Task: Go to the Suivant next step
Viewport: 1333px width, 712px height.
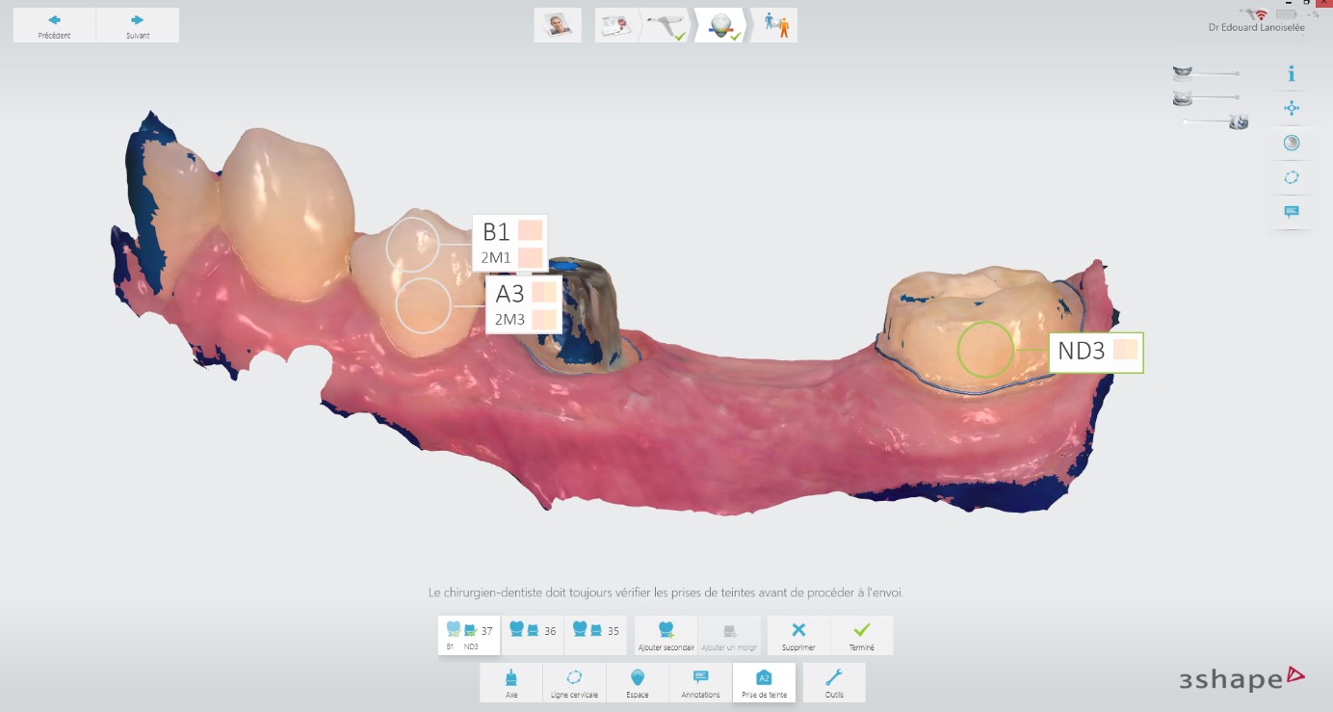Action: point(138,25)
